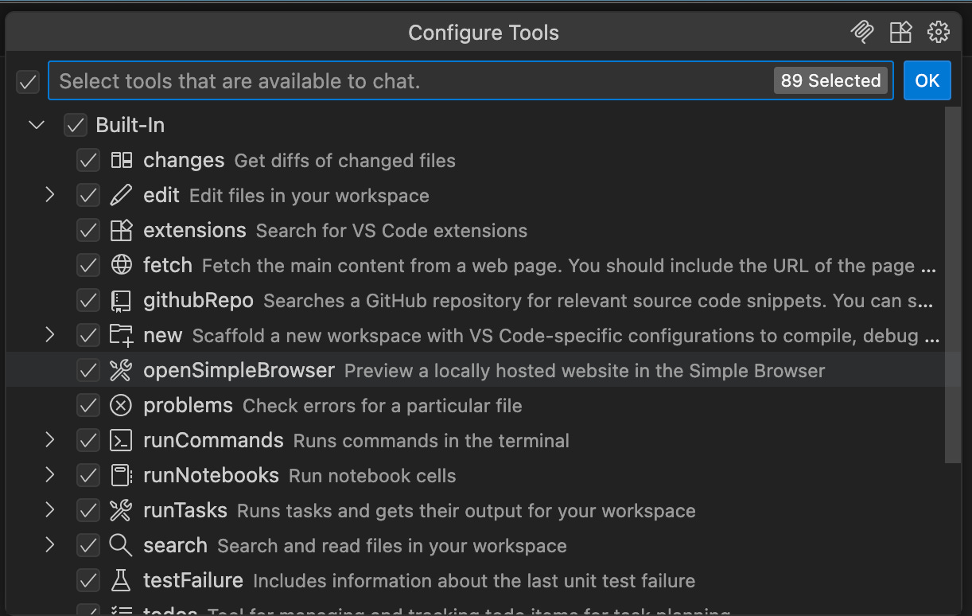Image resolution: width=972 pixels, height=616 pixels.
Task: Click 'Runs commands in the terminal' text
Action: 431,441
